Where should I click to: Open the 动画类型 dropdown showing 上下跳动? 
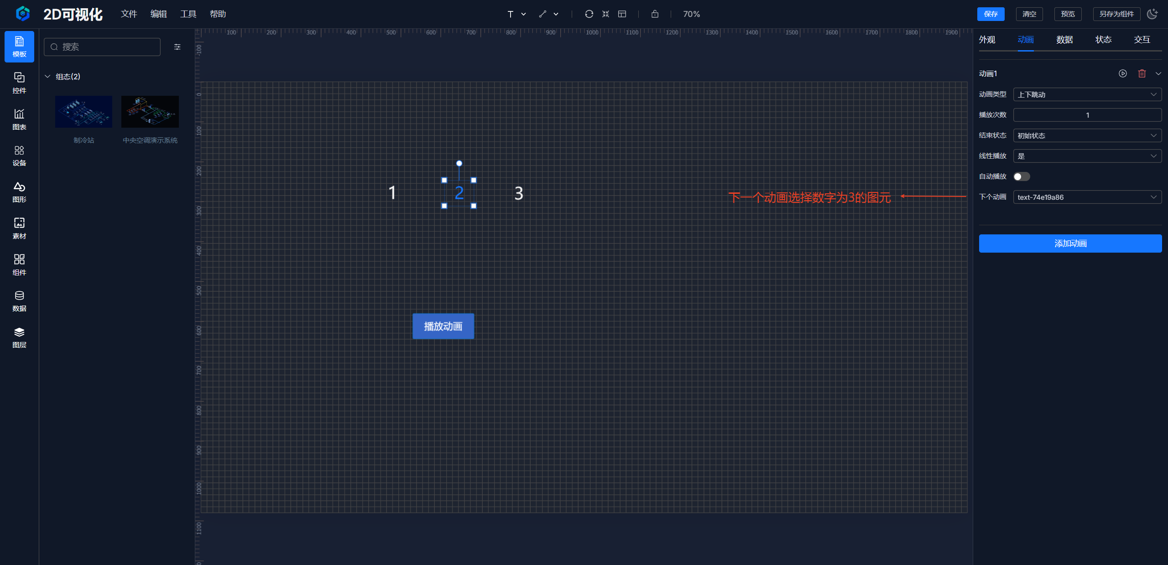(1087, 94)
